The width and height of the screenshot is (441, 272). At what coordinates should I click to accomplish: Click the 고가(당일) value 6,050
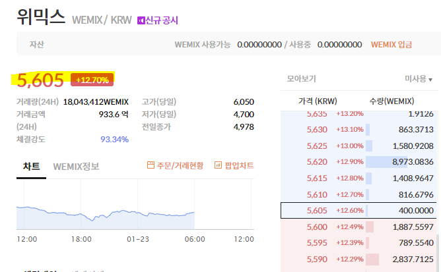point(244,102)
